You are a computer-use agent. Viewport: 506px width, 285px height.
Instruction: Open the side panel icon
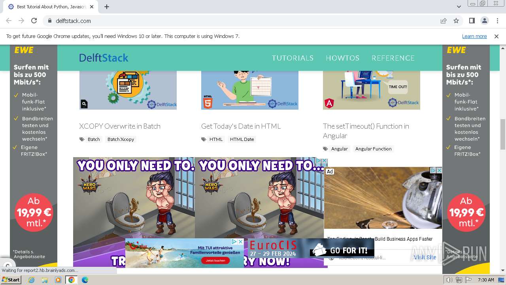(x=472, y=21)
